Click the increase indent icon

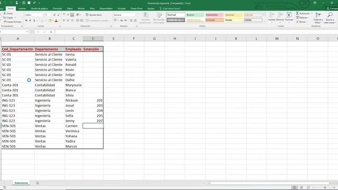coord(82,21)
